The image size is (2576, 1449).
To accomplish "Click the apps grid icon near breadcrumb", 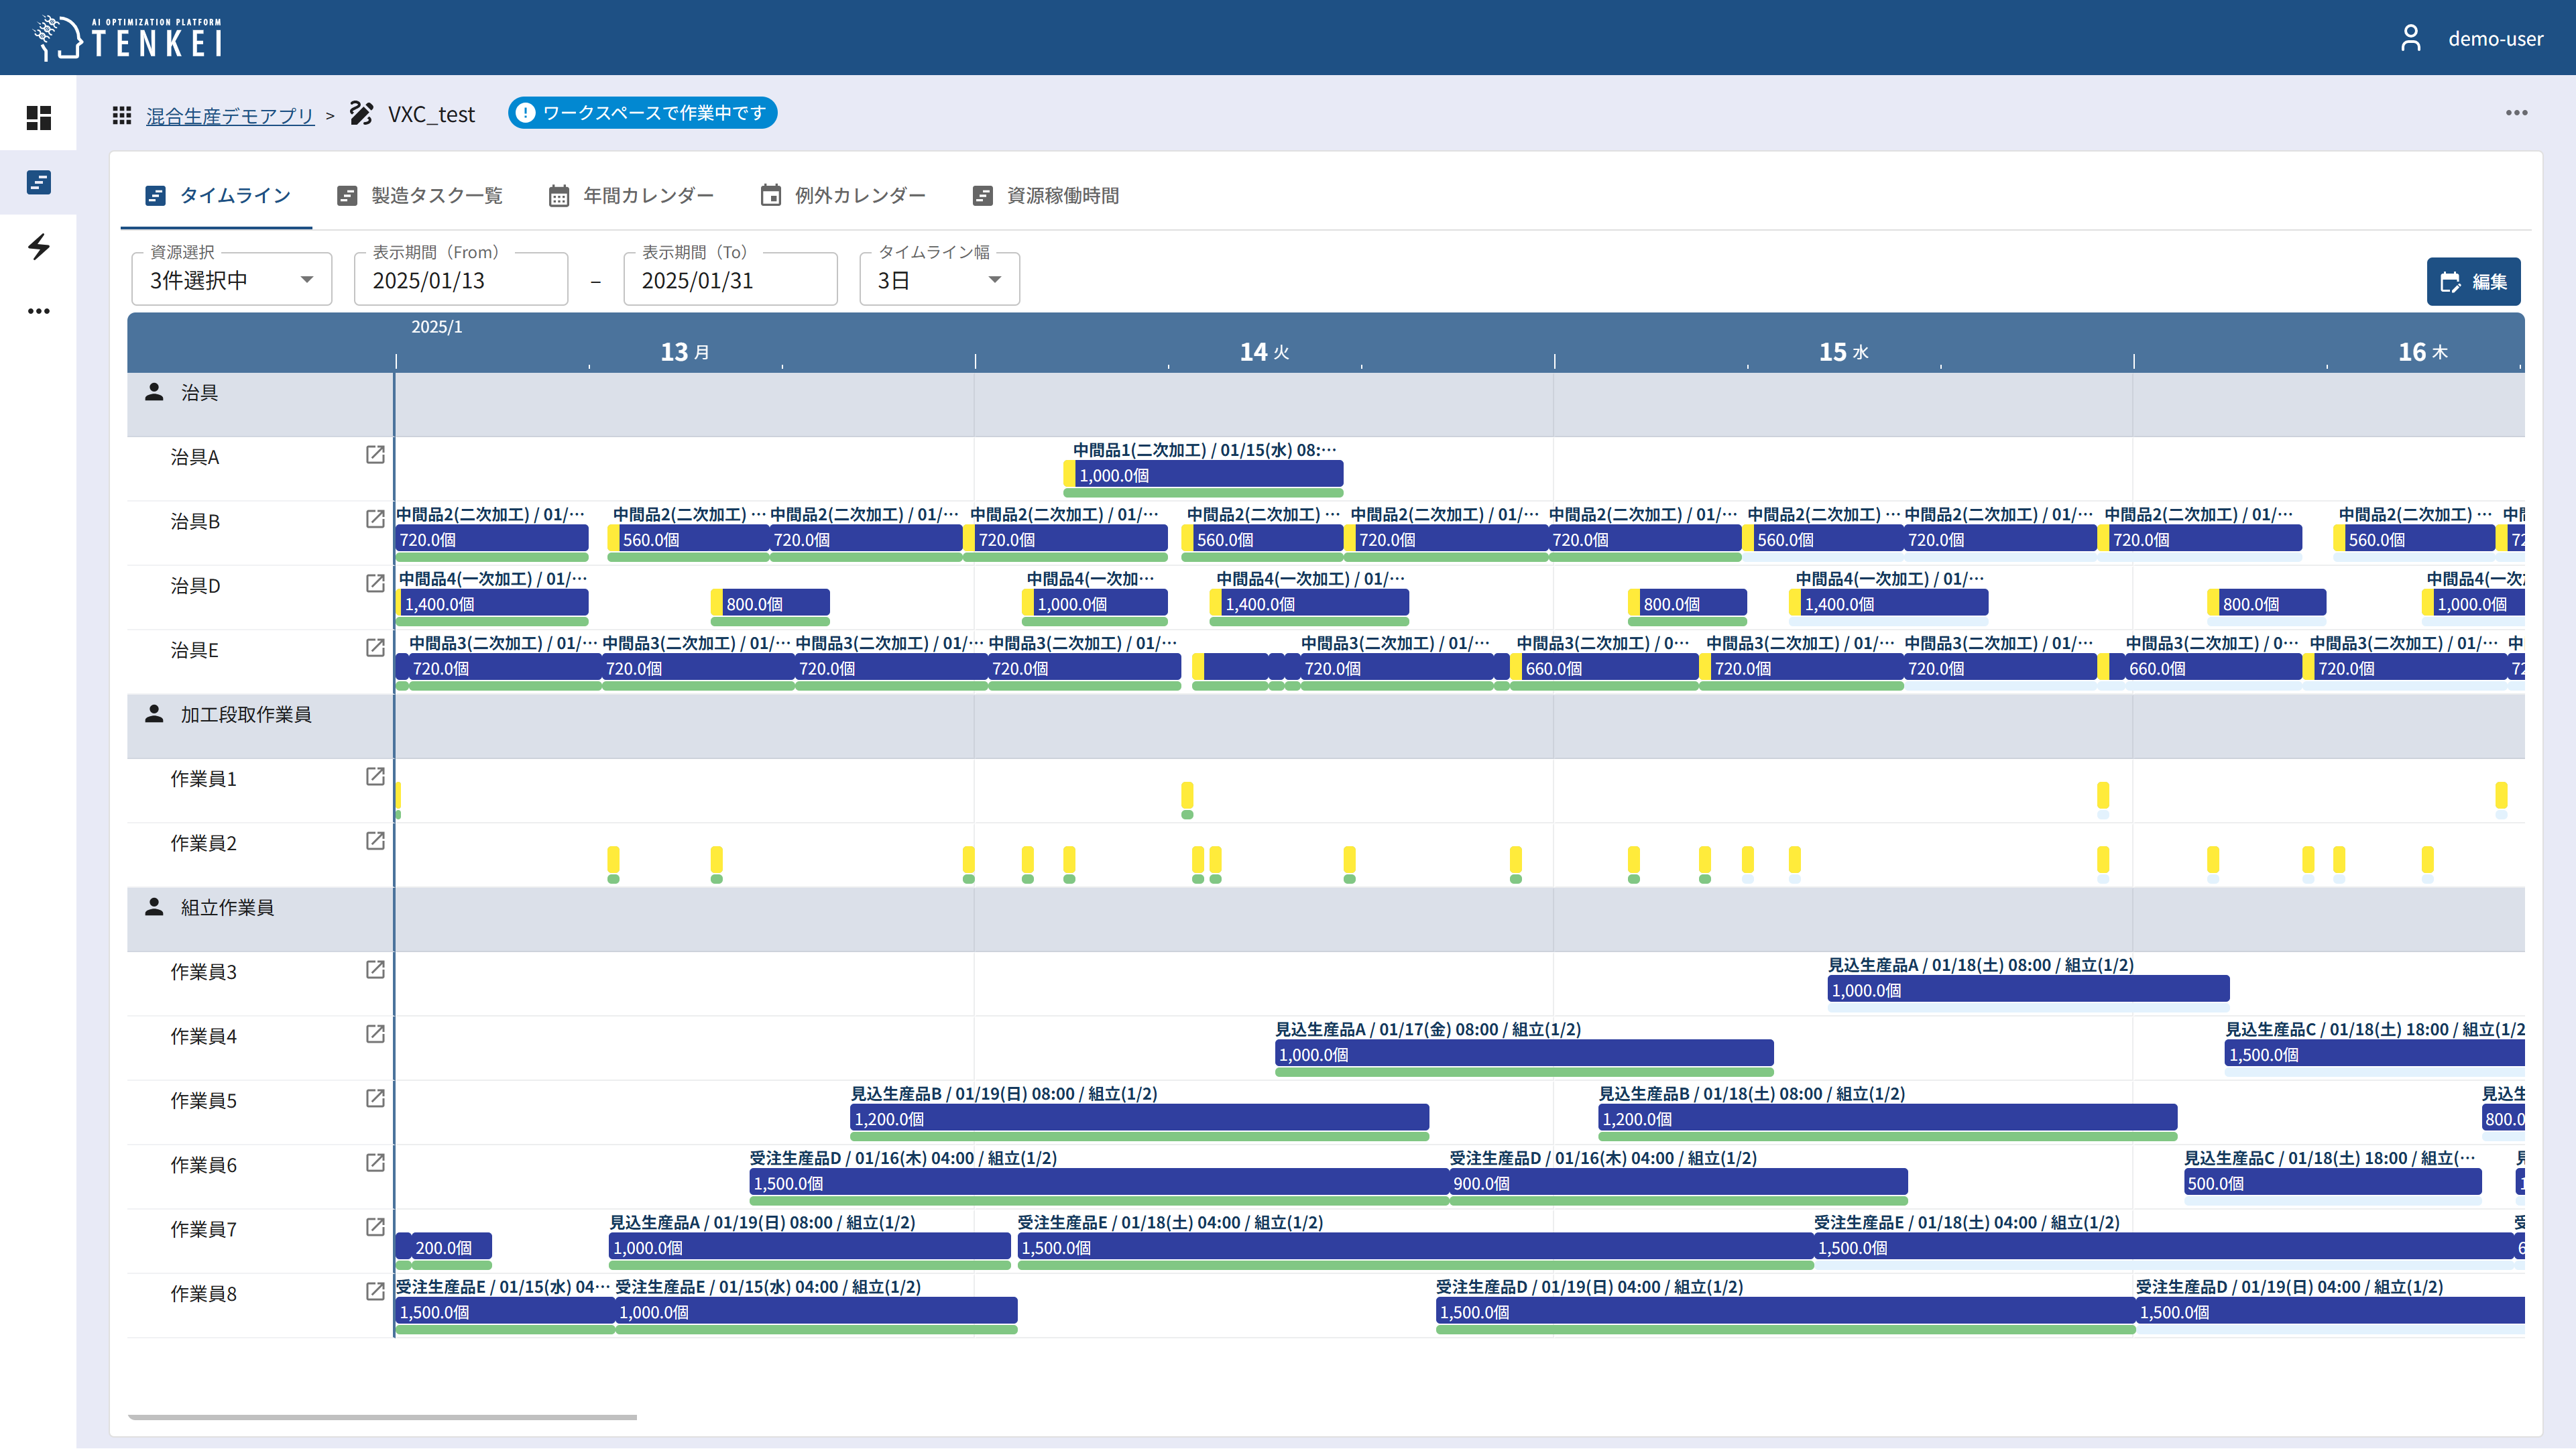I will [x=122, y=115].
